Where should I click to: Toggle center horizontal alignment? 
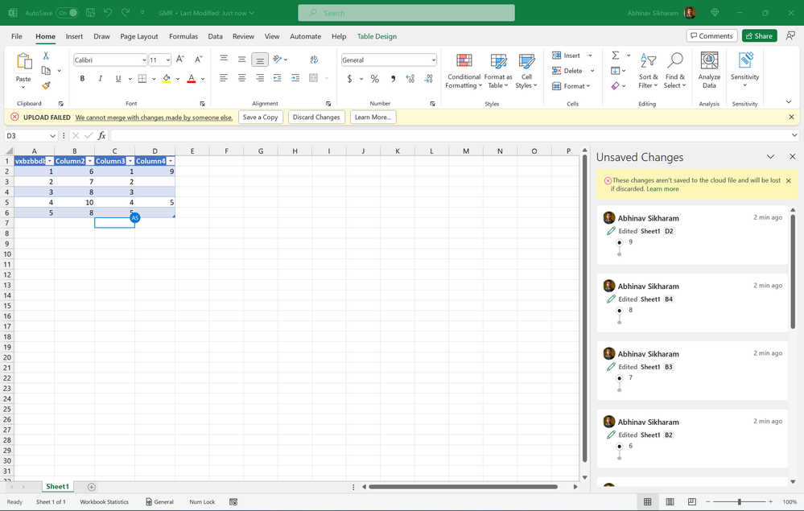(241, 78)
